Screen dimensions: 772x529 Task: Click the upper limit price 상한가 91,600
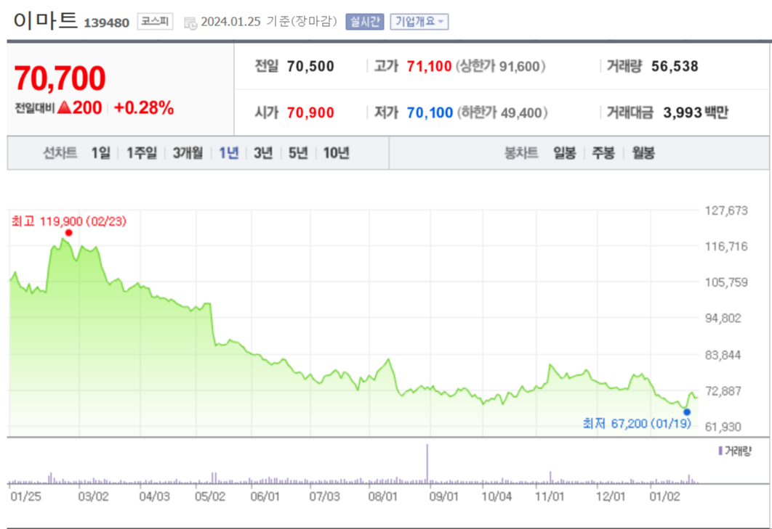500,66
